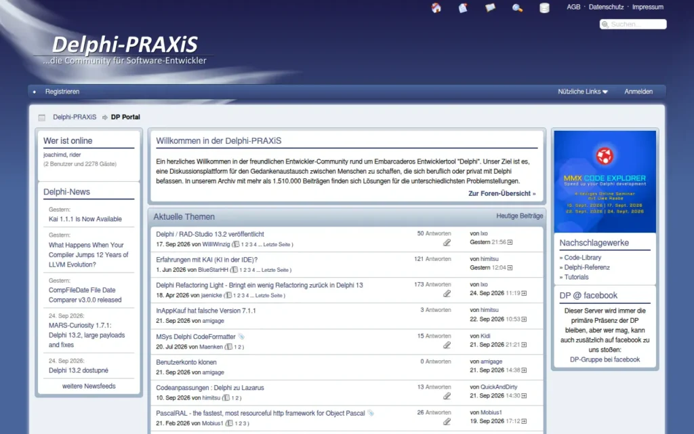This screenshot has width=694, height=434.
Task: Open Tutorials link under Nachschlagewerke
Action: (x=576, y=277)
